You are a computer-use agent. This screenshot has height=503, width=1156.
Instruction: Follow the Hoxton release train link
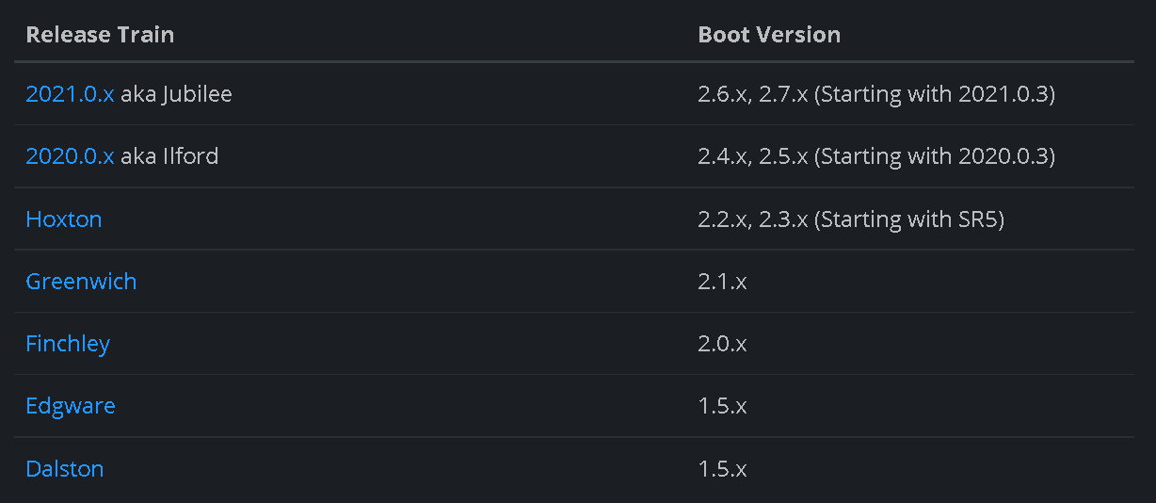point(64,219)
